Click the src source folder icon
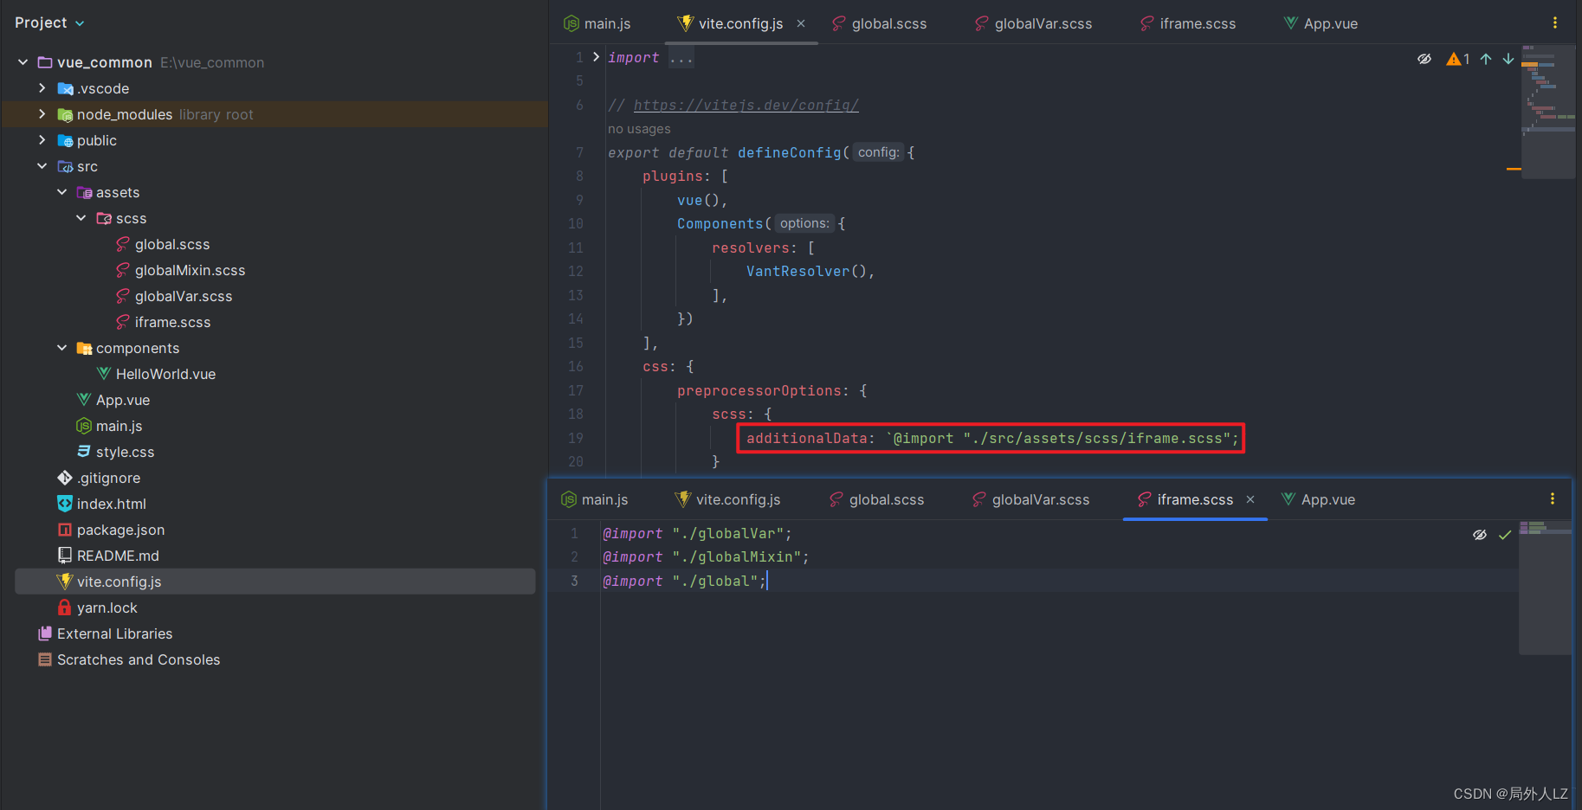Screen dimensions: 1582x810 tap(65, 166)
